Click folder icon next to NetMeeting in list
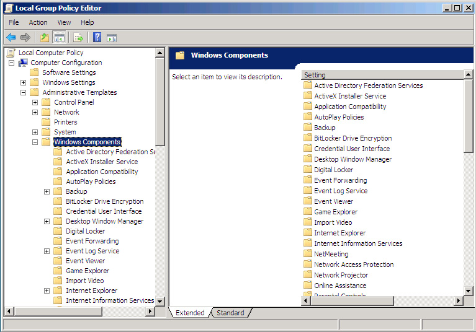 [x=308, y=253]
